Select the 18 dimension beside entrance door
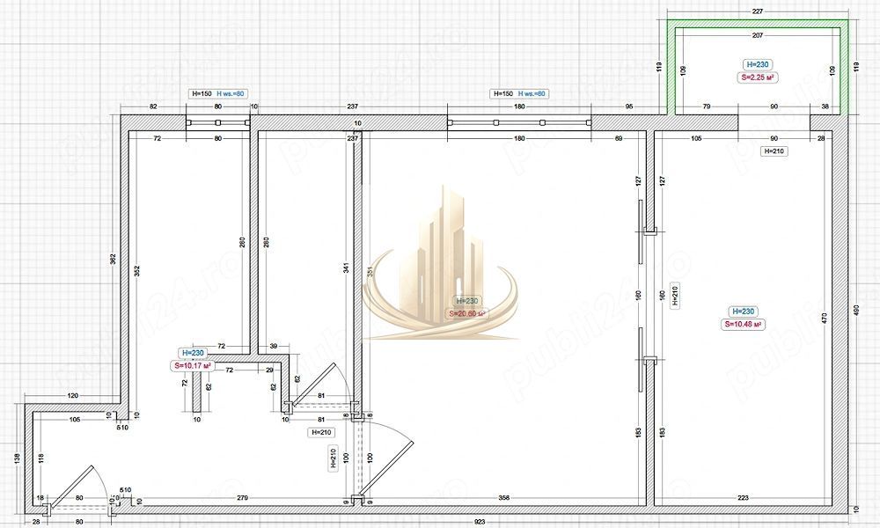 40,498
